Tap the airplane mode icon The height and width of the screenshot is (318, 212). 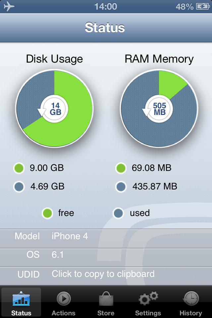9,6
